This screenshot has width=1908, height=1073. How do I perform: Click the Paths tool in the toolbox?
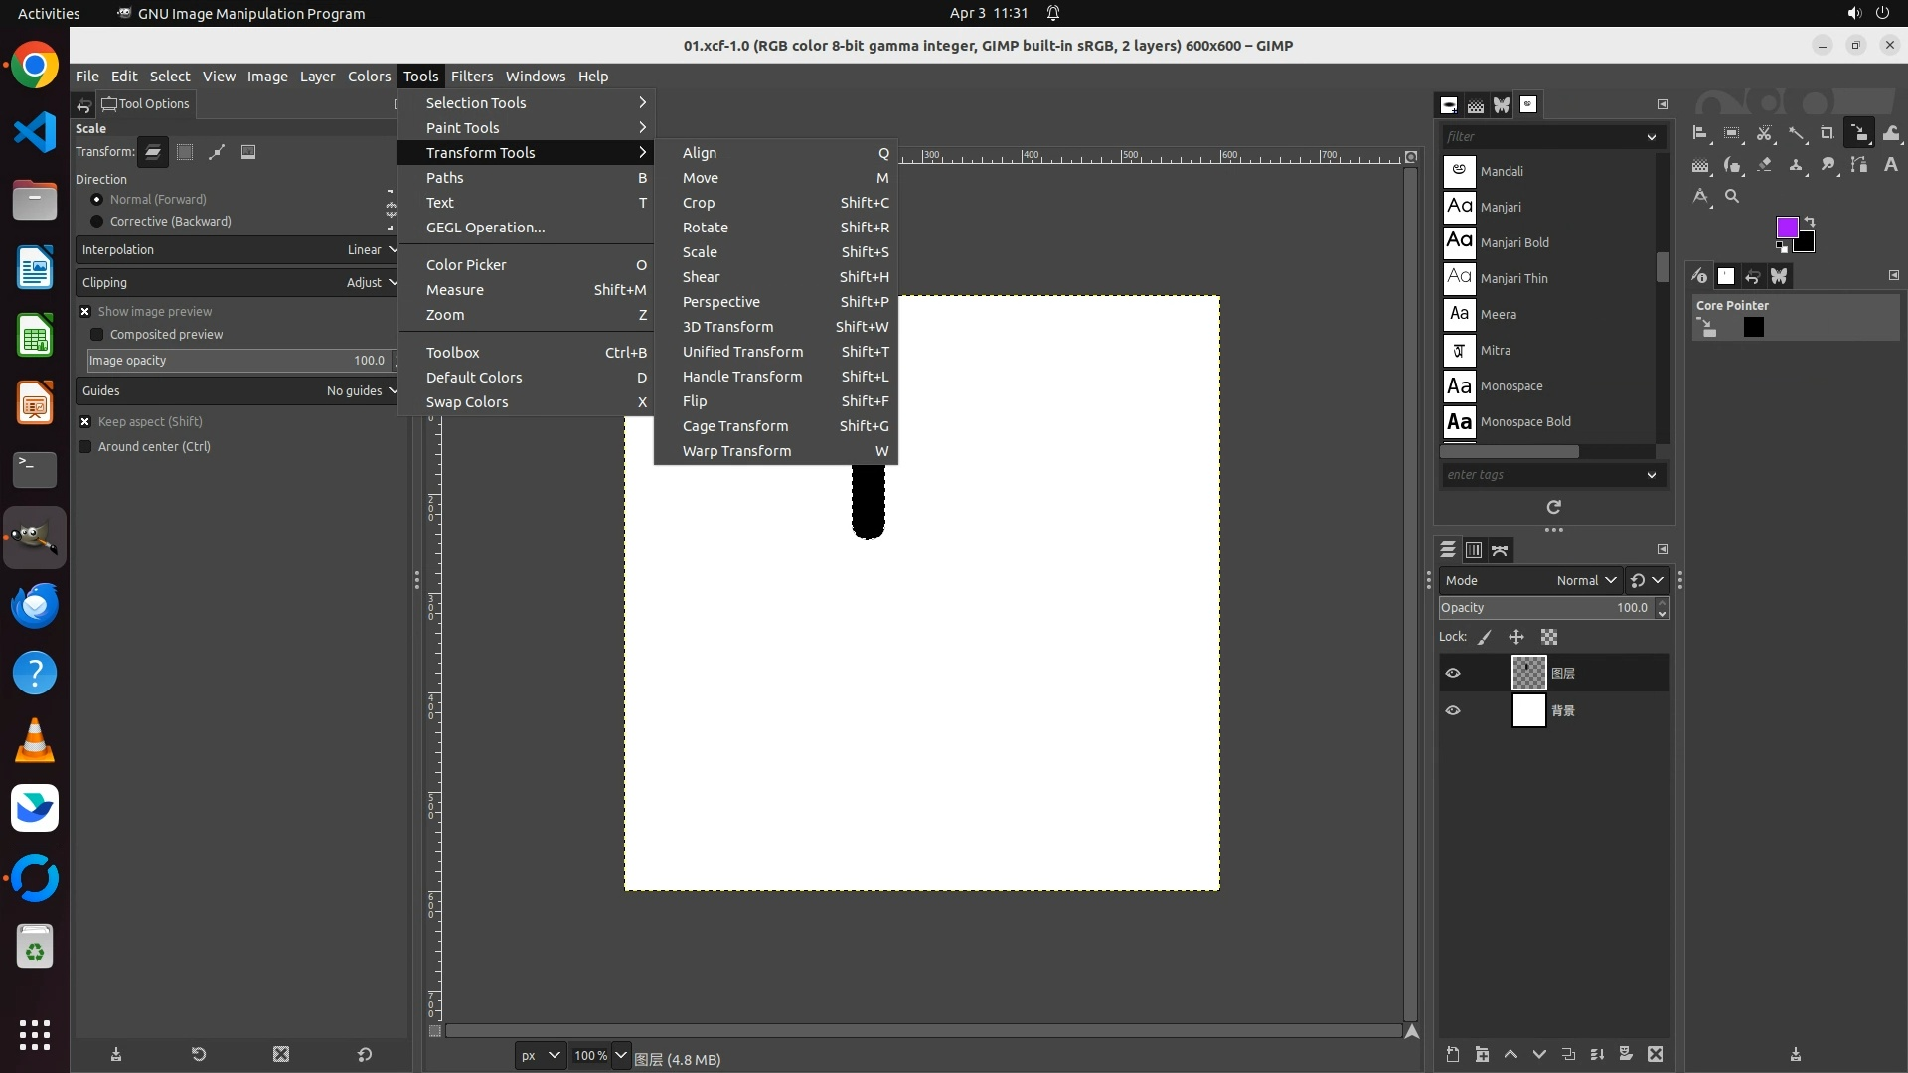point(1858,165)
